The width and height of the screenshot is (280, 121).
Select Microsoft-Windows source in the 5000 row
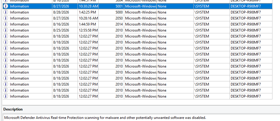click(141, 12)
